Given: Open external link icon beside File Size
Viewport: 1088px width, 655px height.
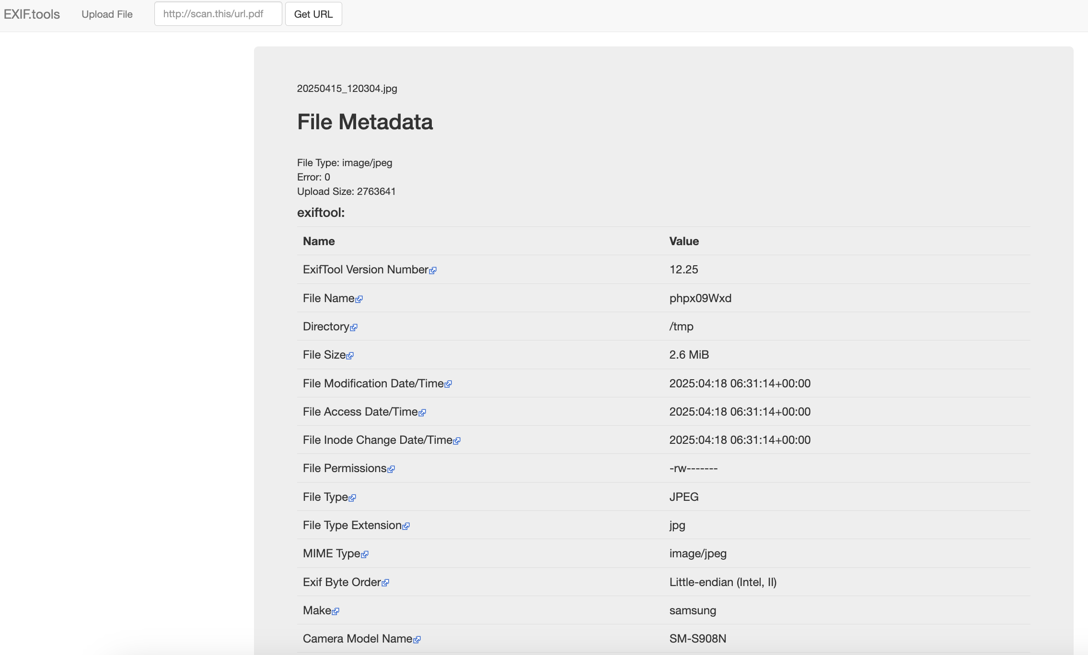Looking at the screenshot, I should tap(350, 356).
